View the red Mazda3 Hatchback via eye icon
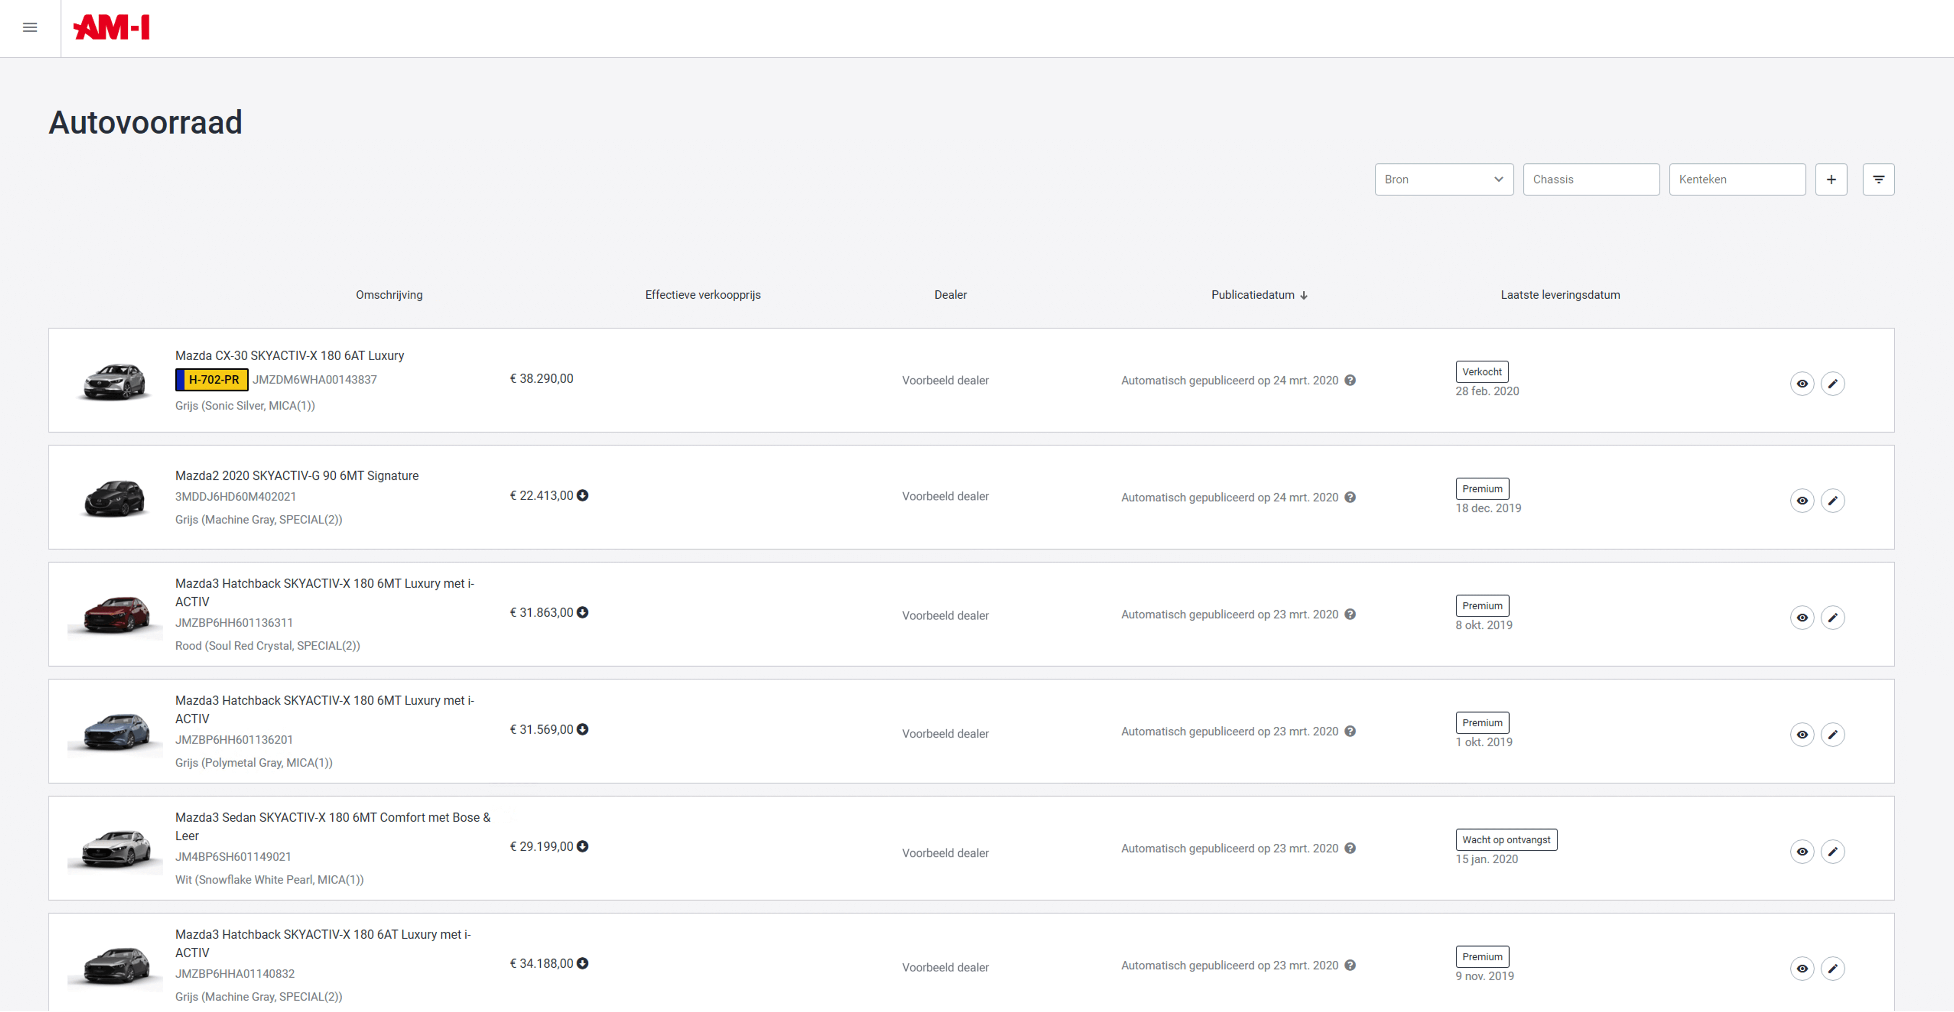Screen dimensions: 1954x1012 (x=1801, y=618)
